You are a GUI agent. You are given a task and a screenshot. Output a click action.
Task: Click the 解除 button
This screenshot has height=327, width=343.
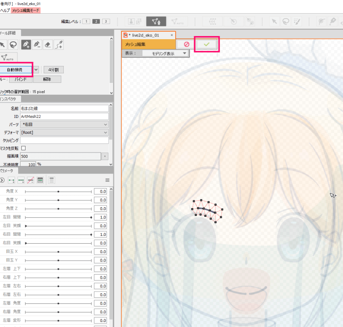click(47, 79)
